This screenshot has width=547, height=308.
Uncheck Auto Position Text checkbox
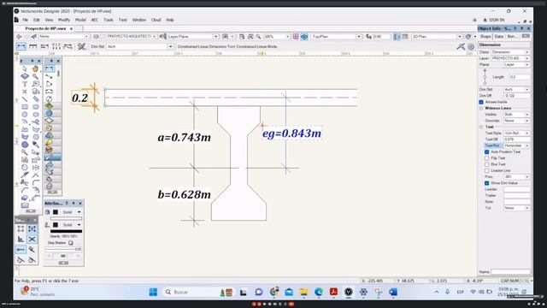click(x=486, y=152)
